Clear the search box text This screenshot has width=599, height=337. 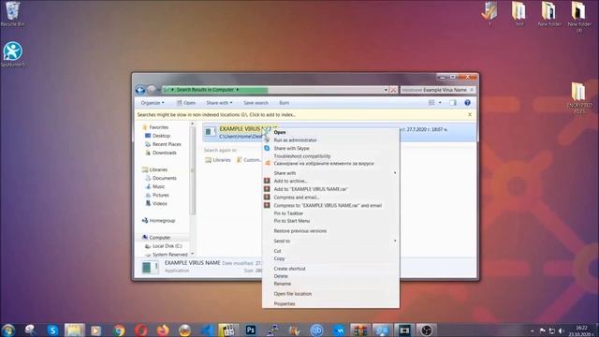(x=472, y=90)
